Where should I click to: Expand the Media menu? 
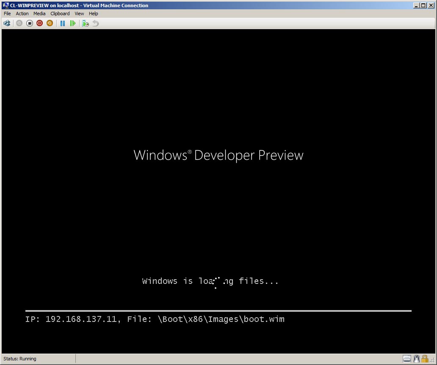point(39,14)
